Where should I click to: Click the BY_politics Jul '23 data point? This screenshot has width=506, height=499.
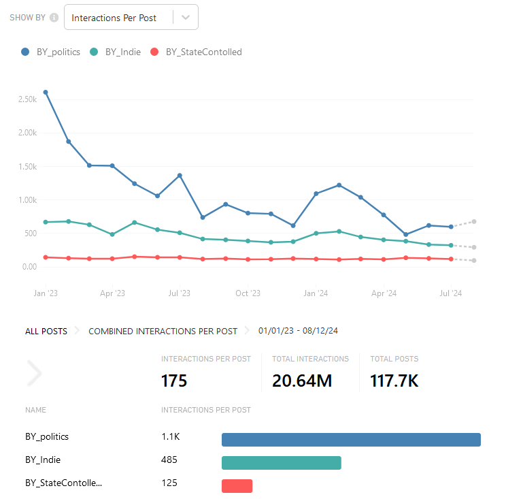click(180, 176)
